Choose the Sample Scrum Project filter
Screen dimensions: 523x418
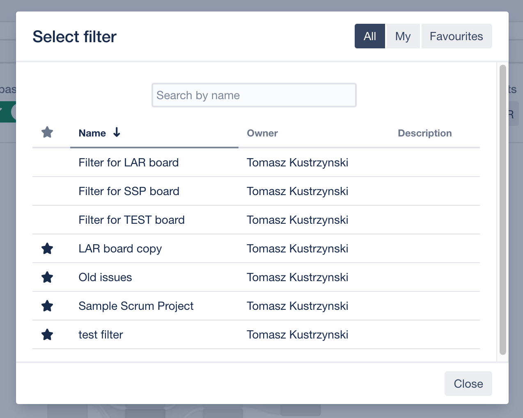136,306
